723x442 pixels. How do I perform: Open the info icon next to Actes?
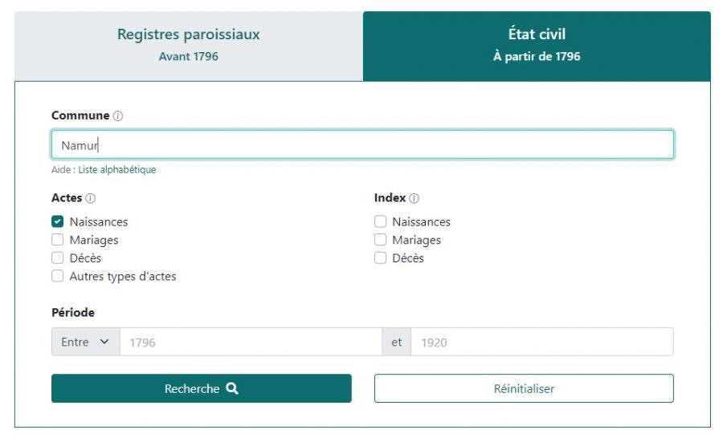point(91,198)
